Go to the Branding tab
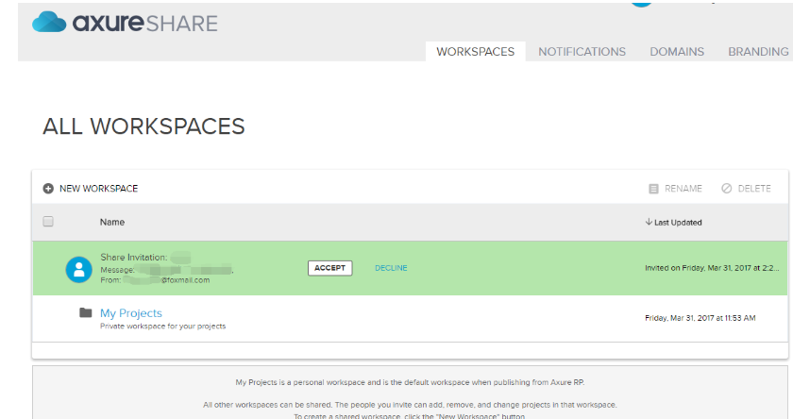Screen dimensions: 793x419 point(758,52)
